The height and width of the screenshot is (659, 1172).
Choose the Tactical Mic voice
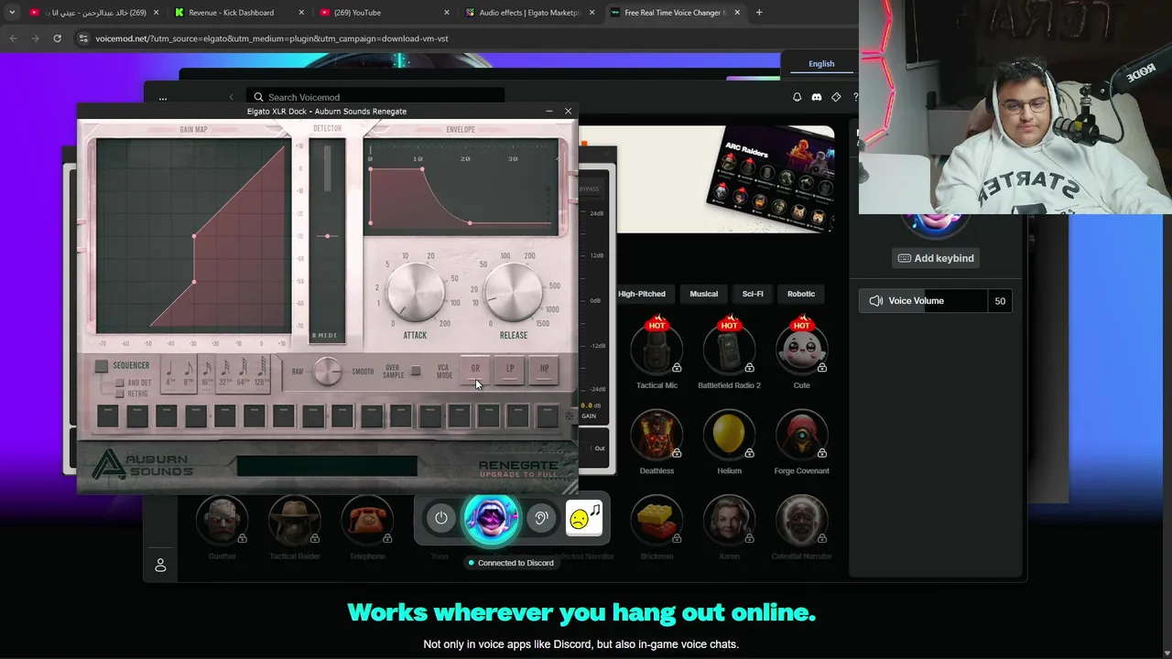point(657,349)
